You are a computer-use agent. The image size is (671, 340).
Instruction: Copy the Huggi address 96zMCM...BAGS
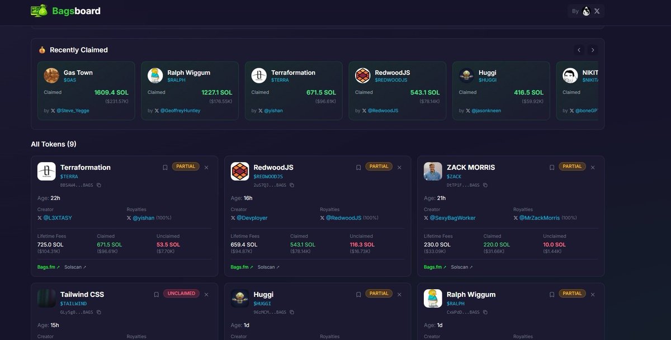[x=292, y=312]
